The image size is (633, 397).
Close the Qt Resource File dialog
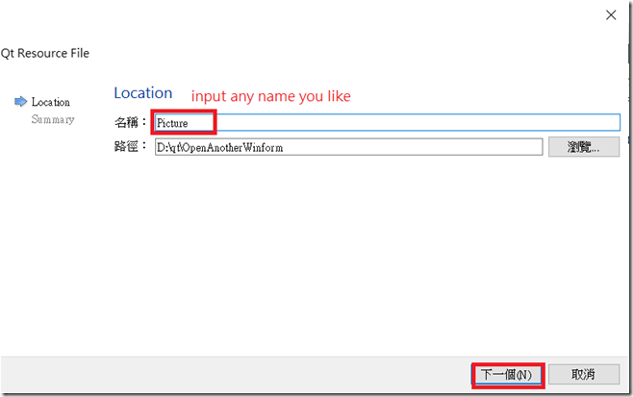pos(611,15)
